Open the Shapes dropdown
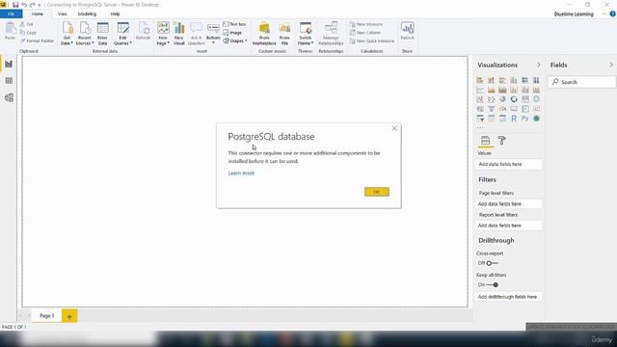The width and height of the screenshot is (617, 347). click(235, 40)
